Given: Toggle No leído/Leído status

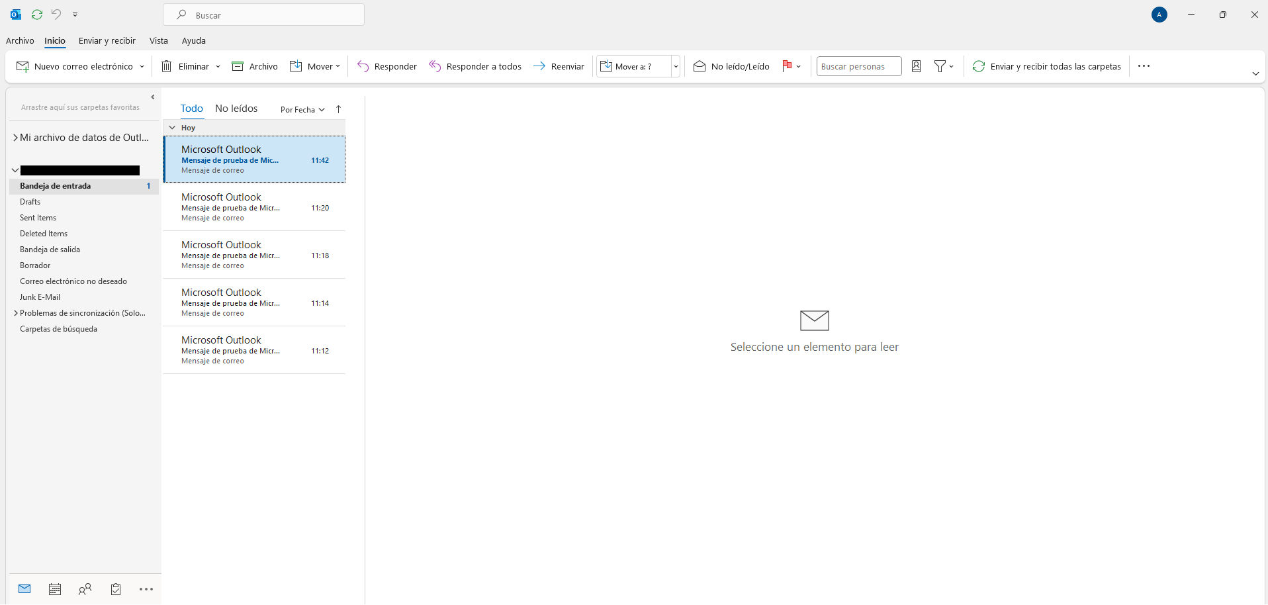Looking at the screenshot, I should pos(731,66).
